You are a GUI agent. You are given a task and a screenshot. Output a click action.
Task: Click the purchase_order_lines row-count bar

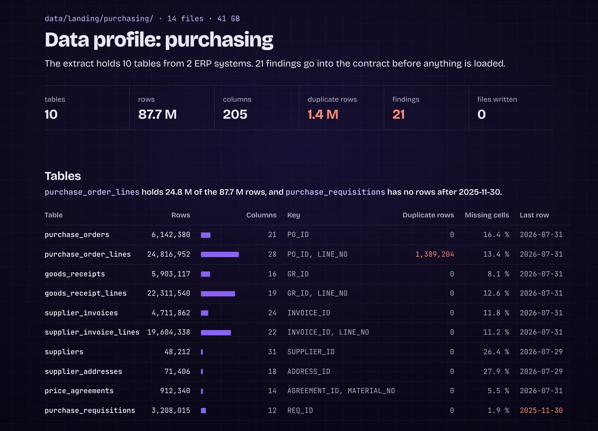coord(220,254)
